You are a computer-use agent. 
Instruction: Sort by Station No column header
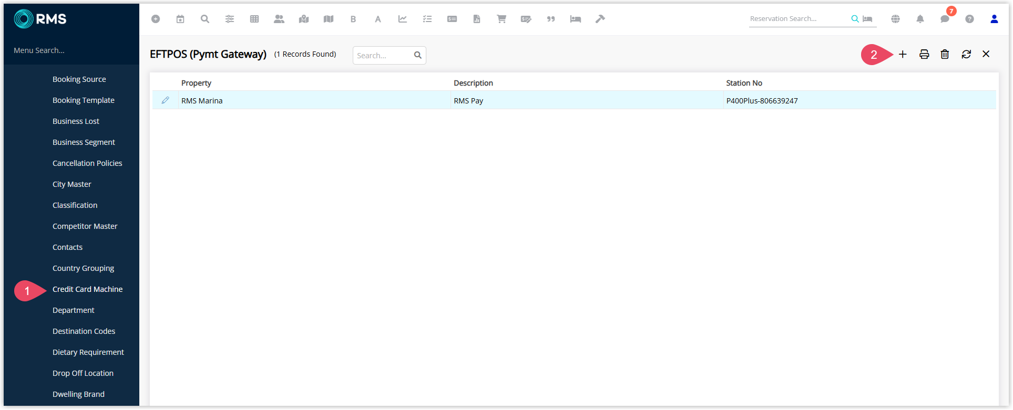744,83
